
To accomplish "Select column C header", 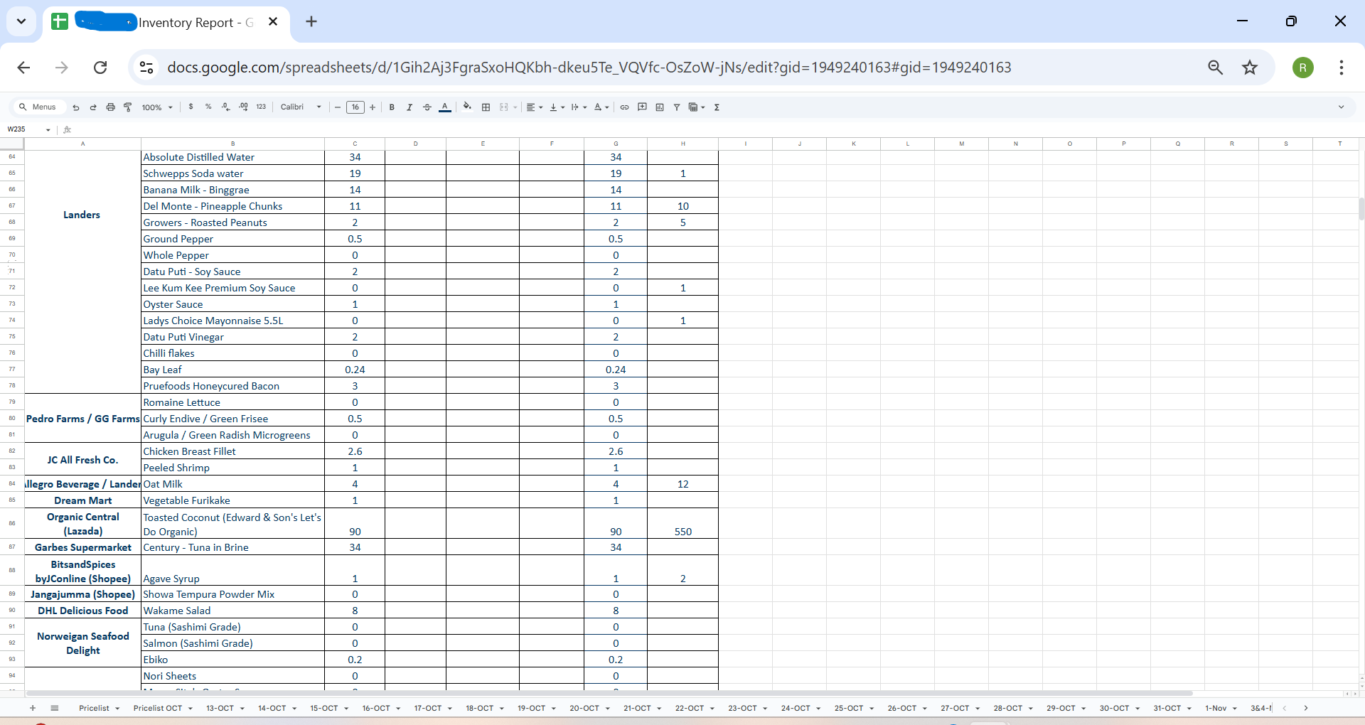I will pyautogui.click(x=355, y=144).
